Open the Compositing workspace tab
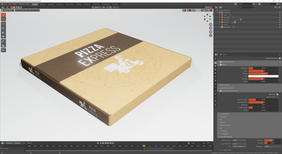The height and width of the screenshot is (154, 282). pyautogui.click(x=106, y=4)
